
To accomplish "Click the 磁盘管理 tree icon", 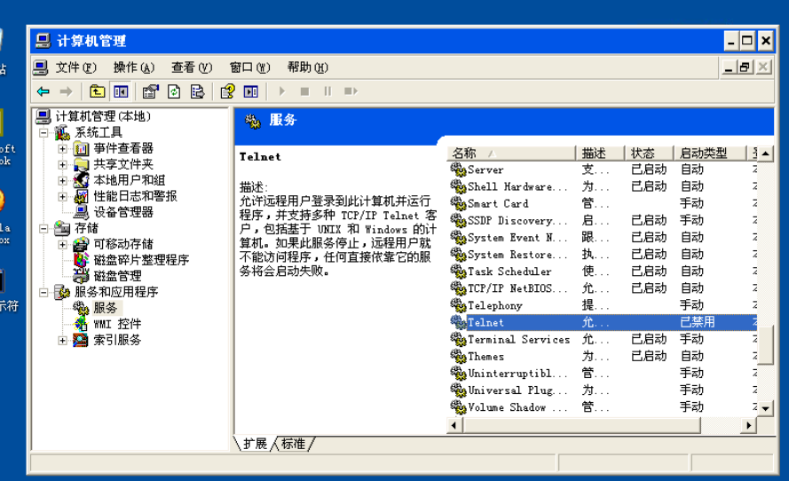I will click(81, 276).
